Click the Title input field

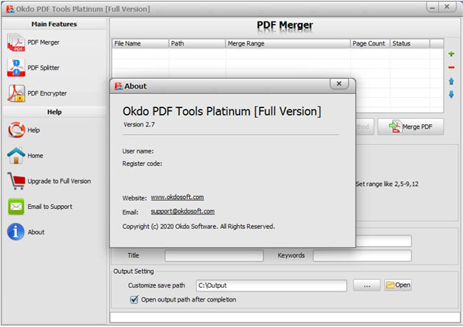[x=214, y=255]
